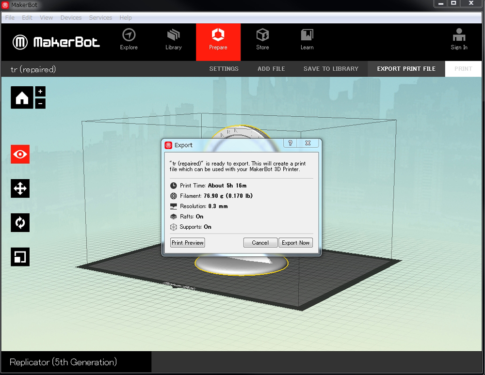Click the Export dialog help button
The image size is (485, 375).
pos(290,143)
